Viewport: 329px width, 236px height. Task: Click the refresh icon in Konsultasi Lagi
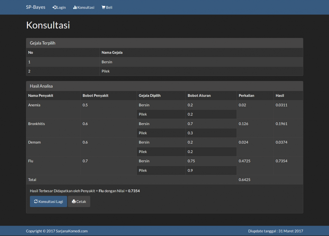tap(36, 201)
